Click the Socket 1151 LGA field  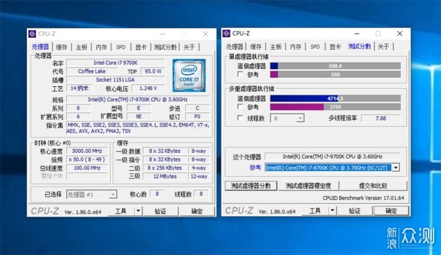click(116, 79)
